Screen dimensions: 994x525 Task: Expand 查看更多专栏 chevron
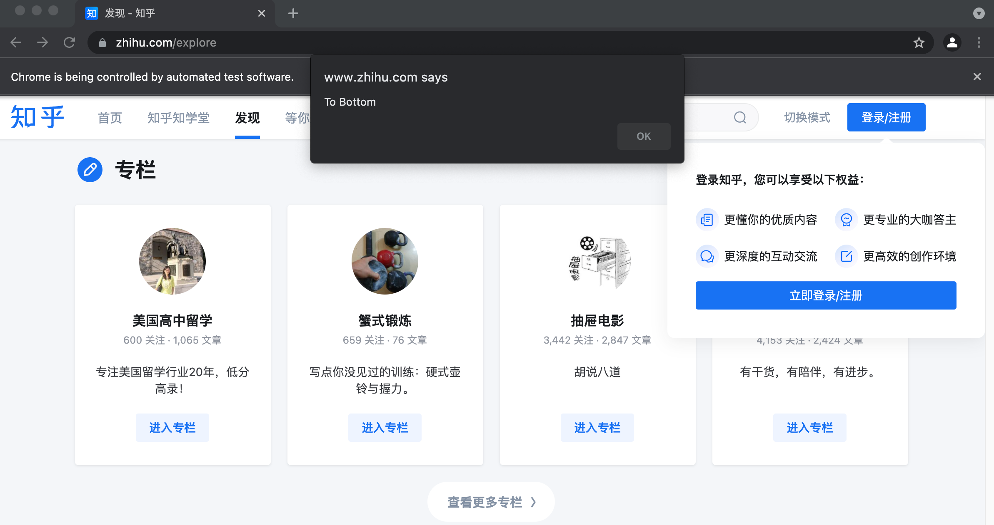coord(533,502)
